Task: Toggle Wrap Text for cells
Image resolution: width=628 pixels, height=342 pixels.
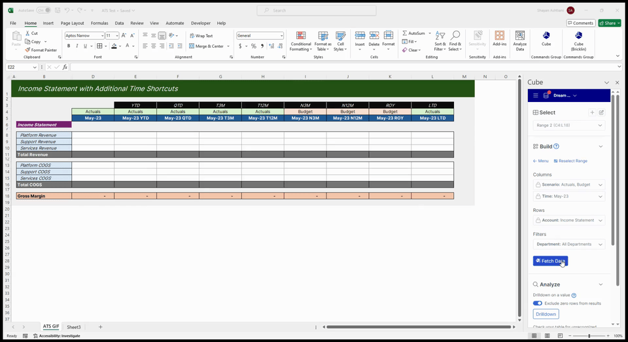Action: point(200,36)
